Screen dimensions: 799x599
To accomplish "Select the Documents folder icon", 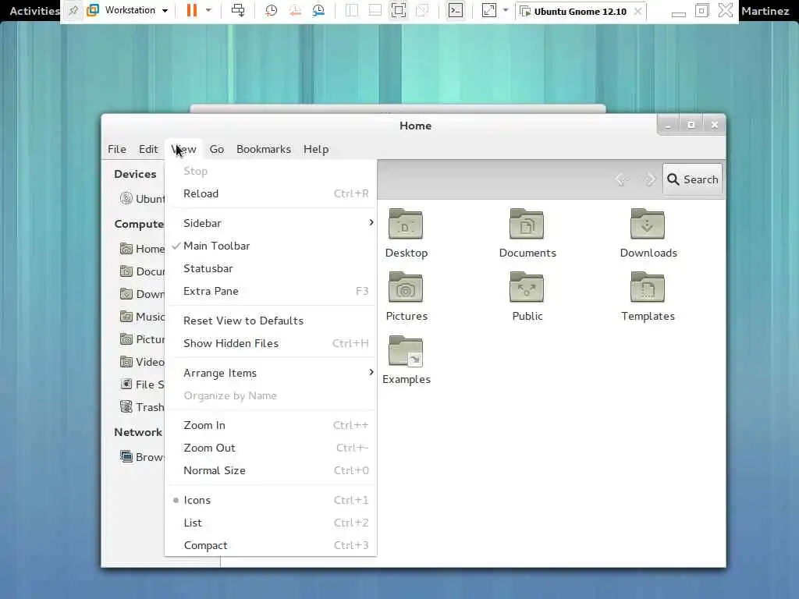I will click(527, 224).
